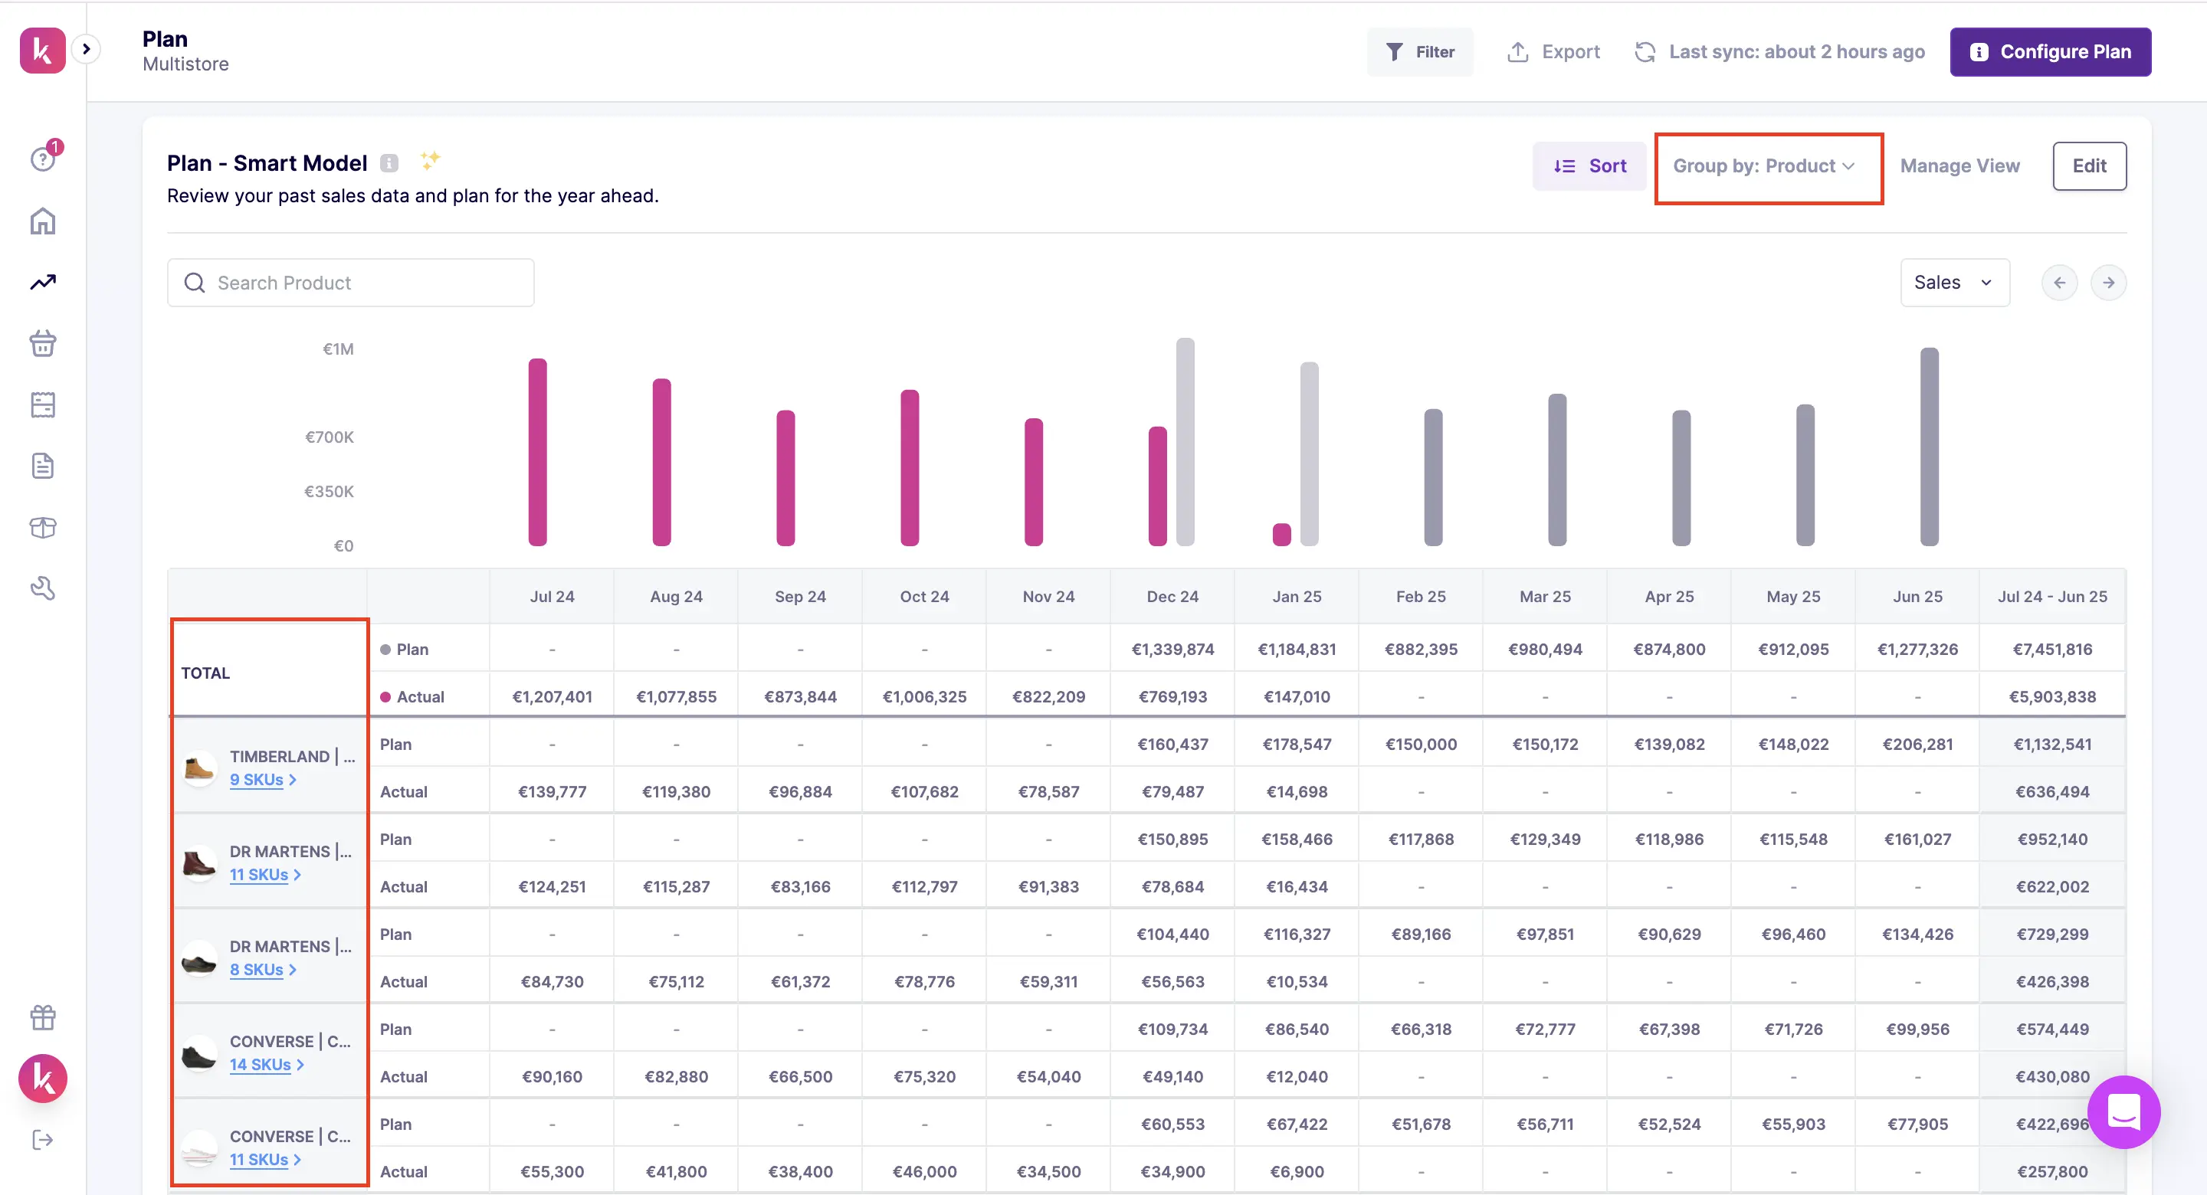Open the Filter menu
The height and width of the screenshot is (1195, 2207).
1420,52
